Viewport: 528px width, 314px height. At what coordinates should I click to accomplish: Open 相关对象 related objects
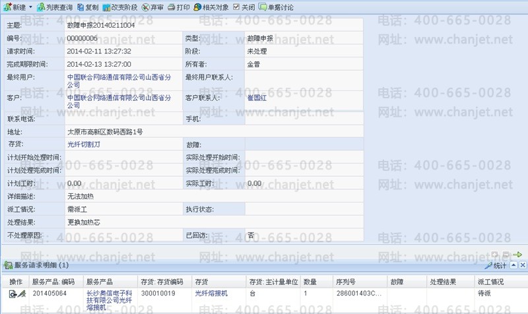[211, 7]
